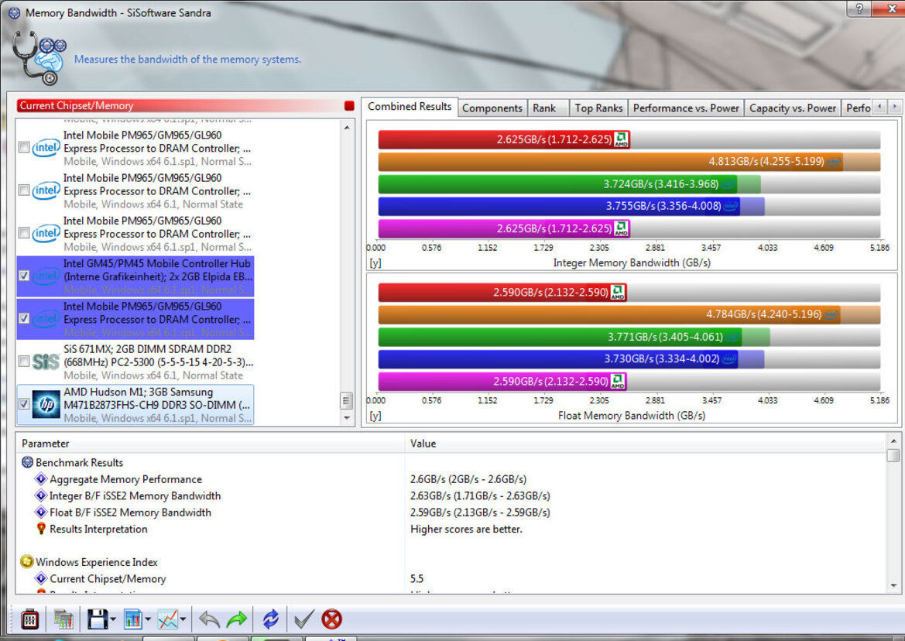Open the Top Ranks tab
This screenshot has width=905, height=641.
click(598, 108)
